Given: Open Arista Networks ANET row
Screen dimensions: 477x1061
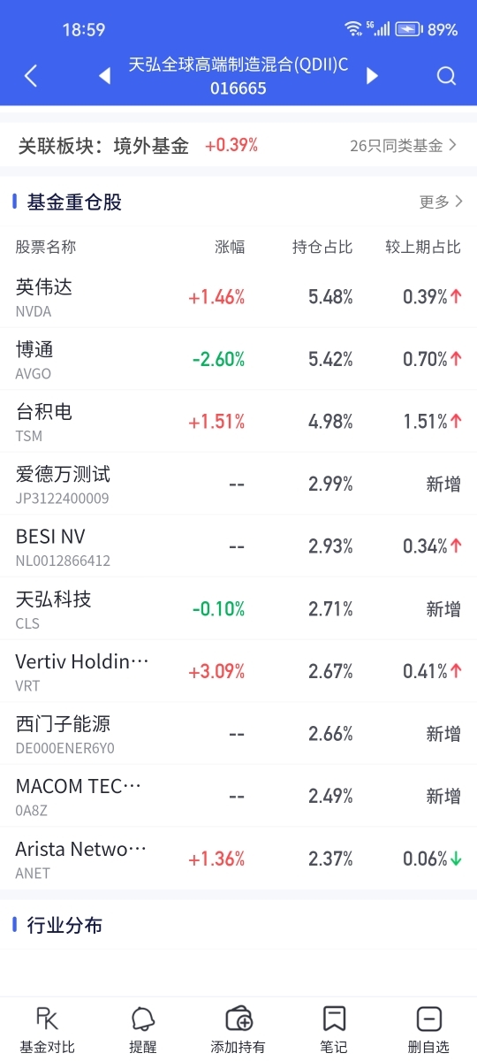Looking at the screenshot, I should (x=238, y=859).
